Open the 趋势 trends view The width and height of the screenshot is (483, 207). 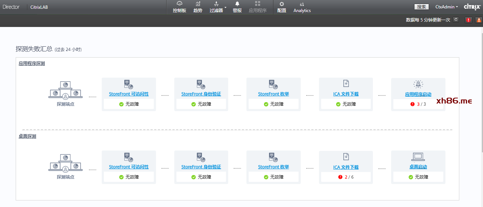pyautogui.click(x=198, y=7)
